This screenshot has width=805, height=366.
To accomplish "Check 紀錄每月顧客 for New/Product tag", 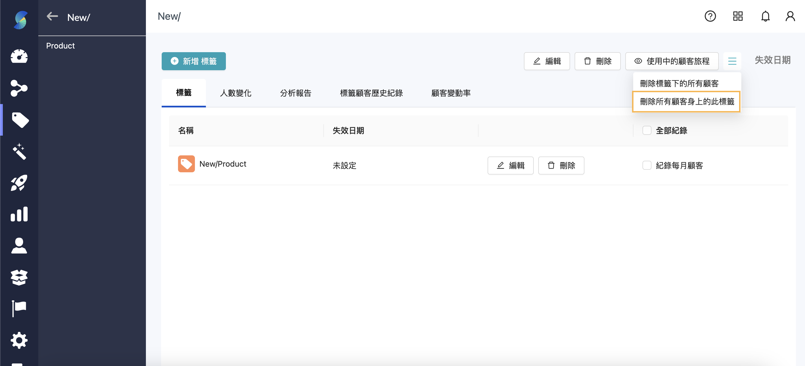I will (646, 166).
